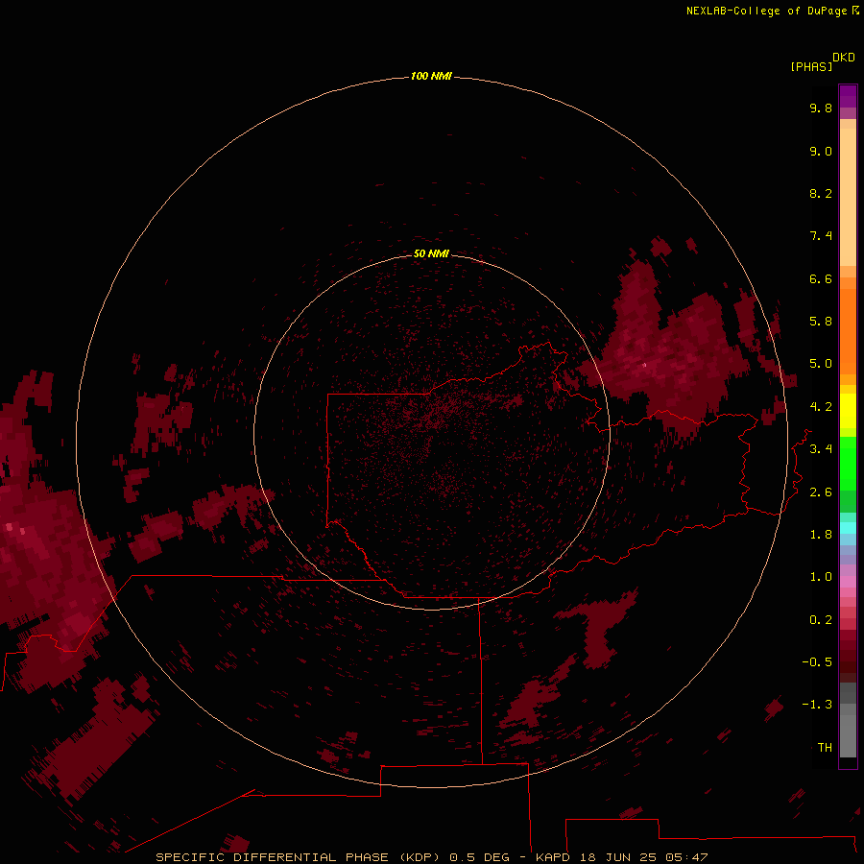
Task: Click the TH threshold label
Action: point(825,748)
